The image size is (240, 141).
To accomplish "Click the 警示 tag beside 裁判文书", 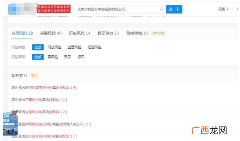I will [34, 76].
